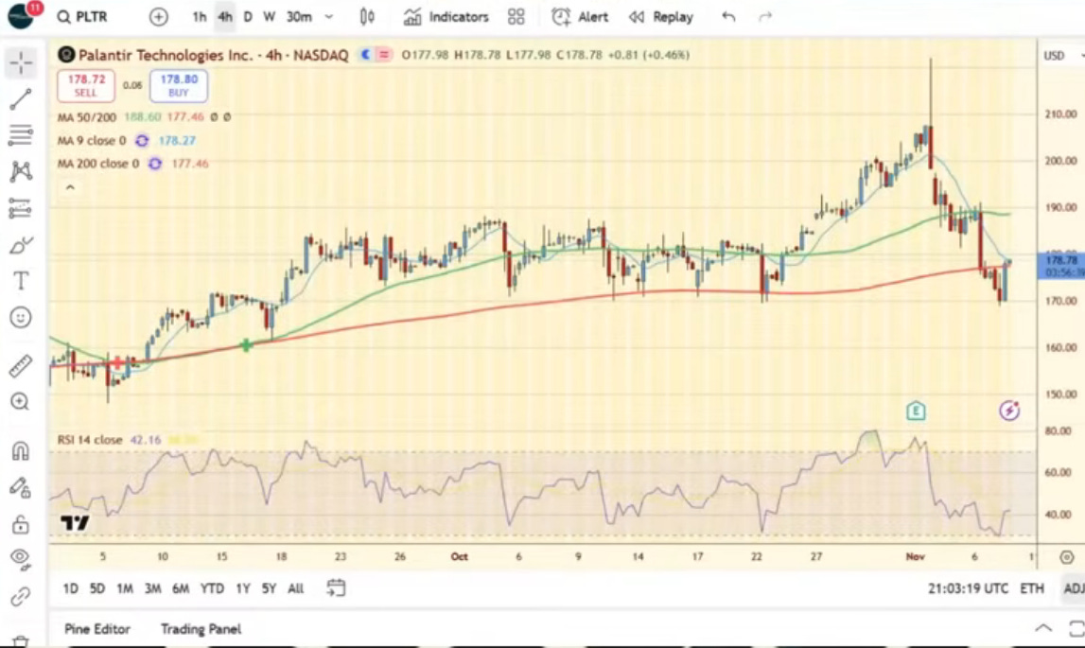Switch to the Weekly timeframe
Viewport: 1085px width, 648px height.
[x=270, y=17]
